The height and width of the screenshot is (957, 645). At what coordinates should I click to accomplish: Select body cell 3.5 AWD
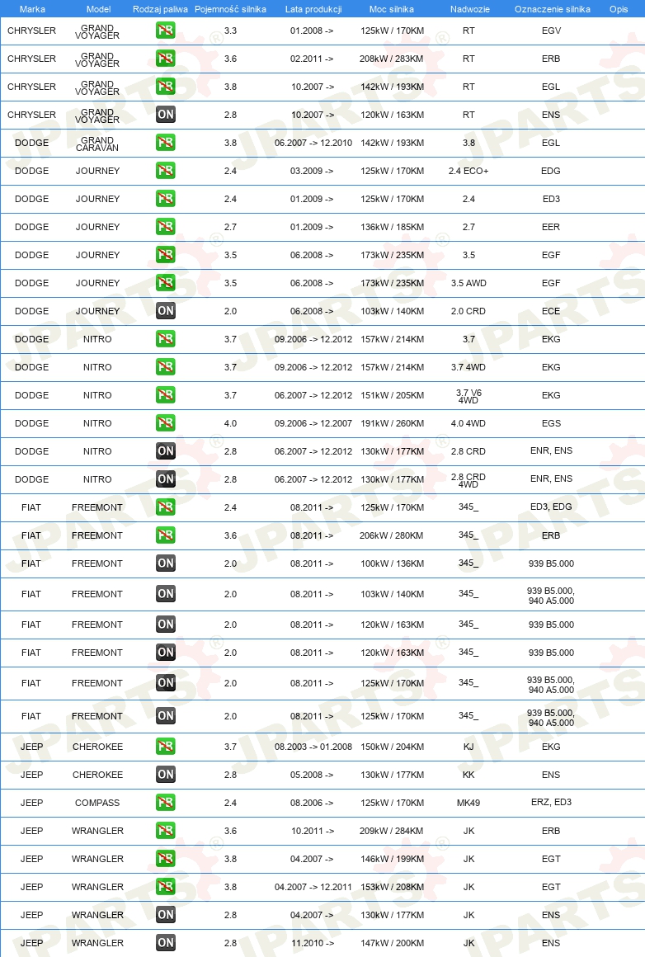click(x=468, y=283)
